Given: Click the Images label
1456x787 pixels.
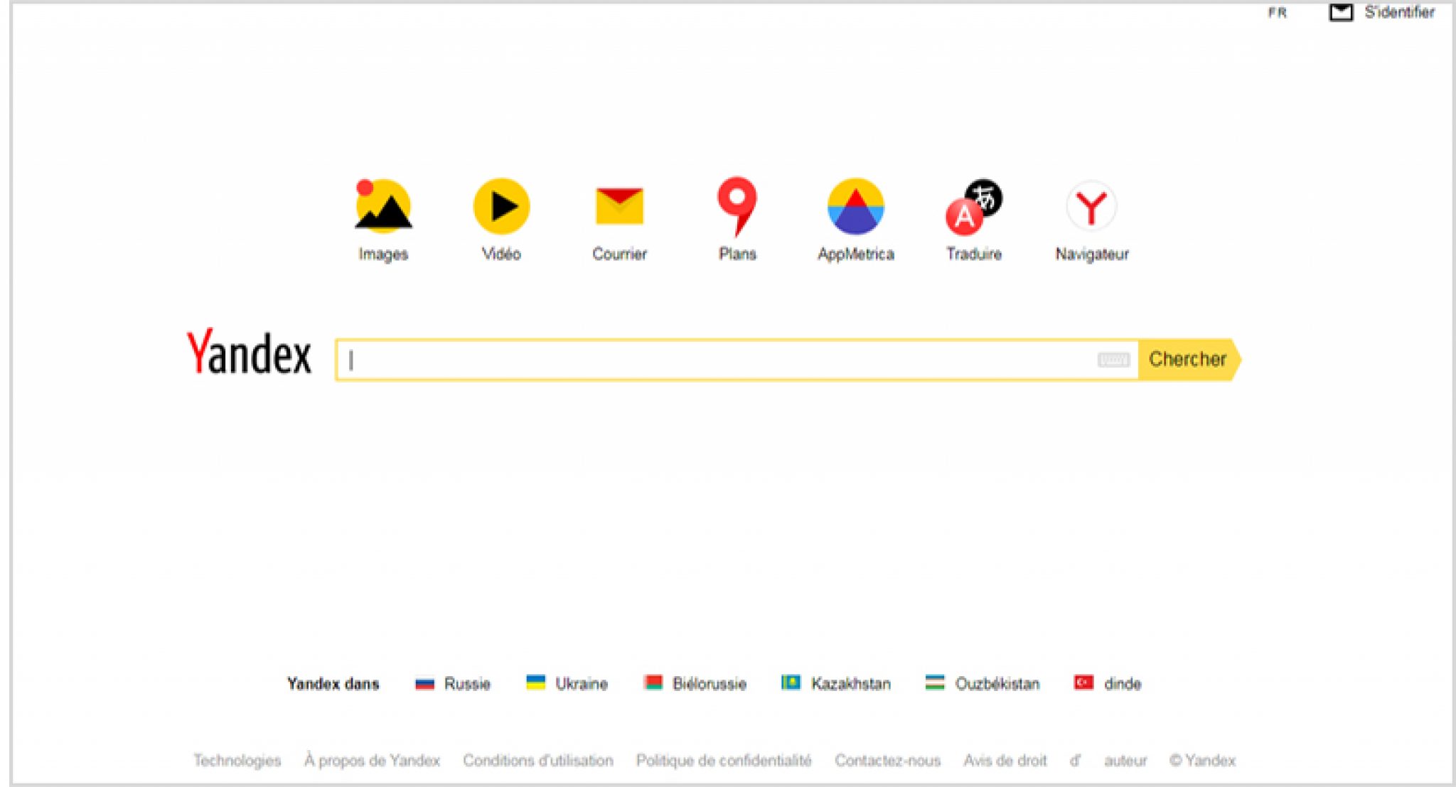Looking at the screenshot, I should (x=383, y=255).
